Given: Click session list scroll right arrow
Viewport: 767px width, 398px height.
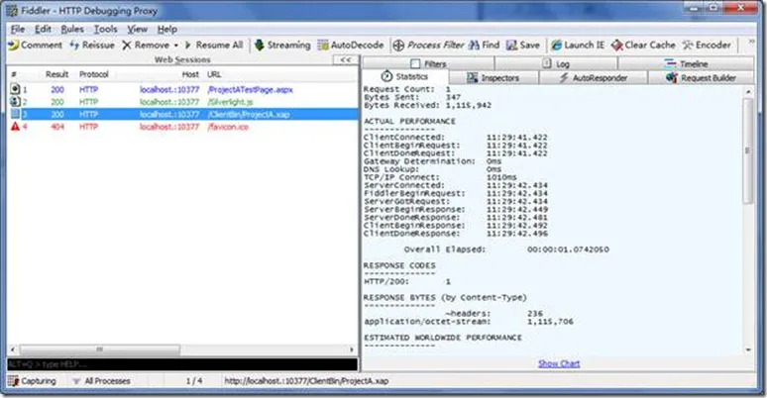Looking at the screenshot, I should click(x=352, y=349).
